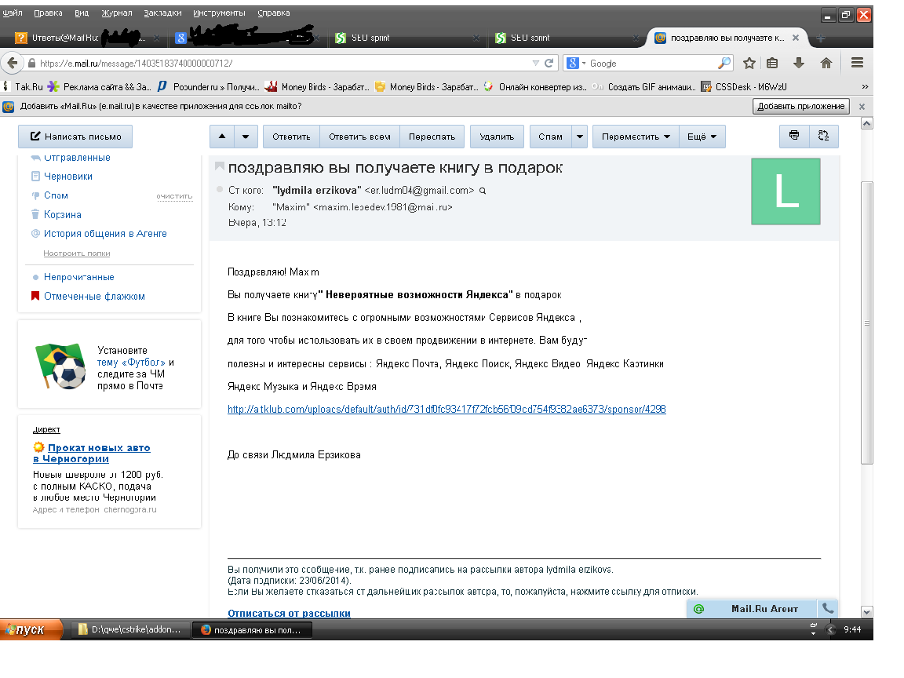Open the Справка menu
Image resolution: width=904 pixels, height=678 pixels.
273,13
